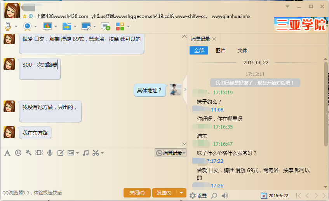This screenshot has width=329, height=201.
Task: Open the send-key options dropdown arrow
Action: 181,192
